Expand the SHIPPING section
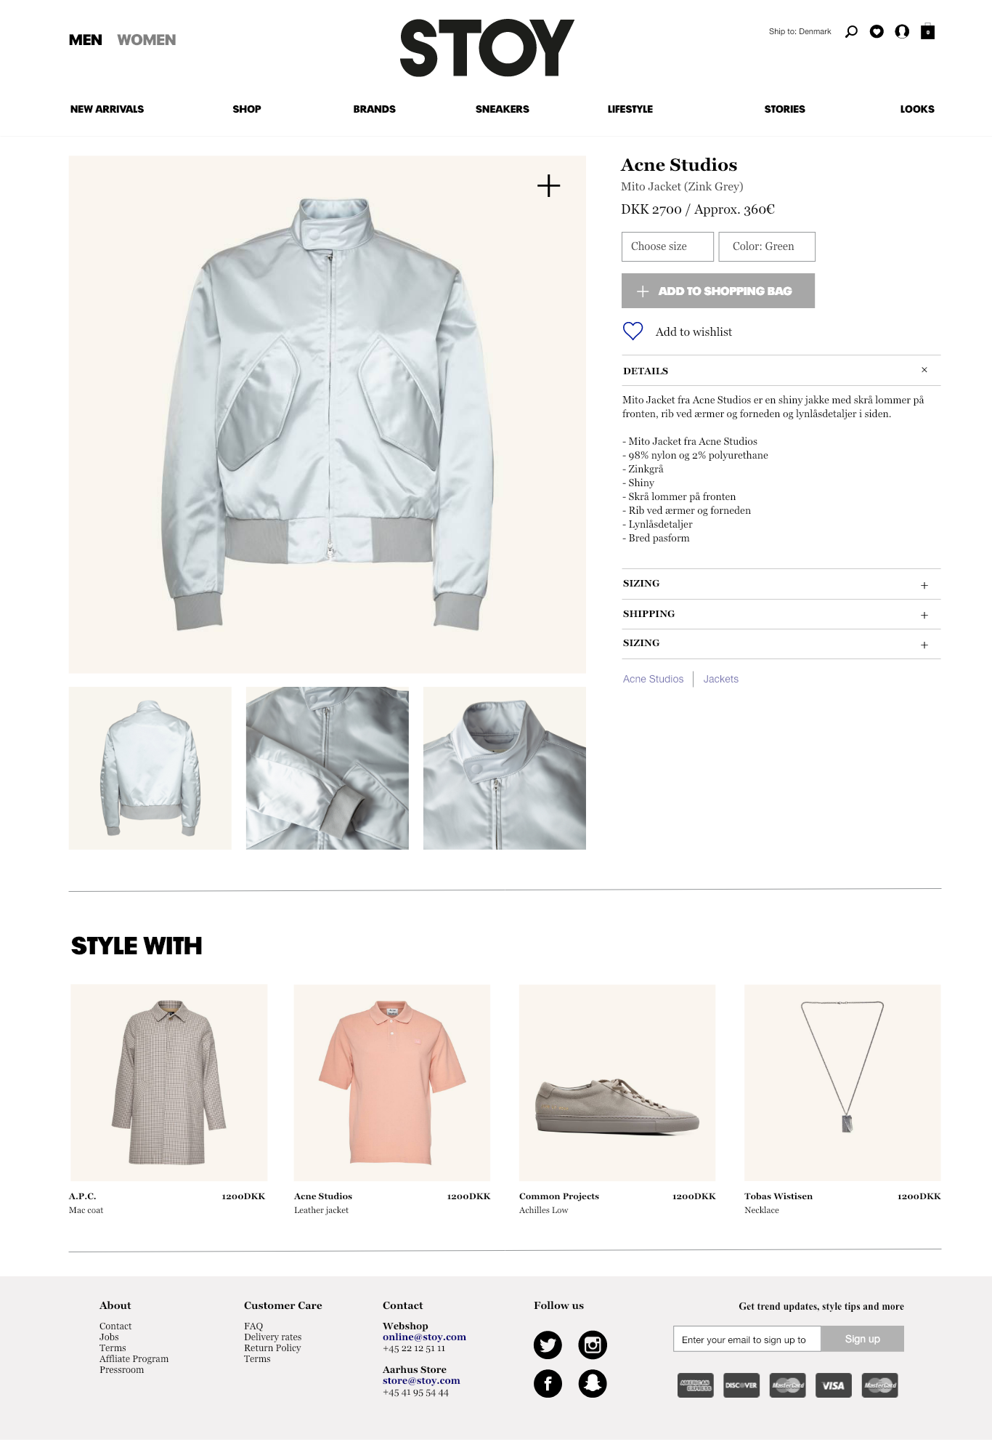 [781, 614]
